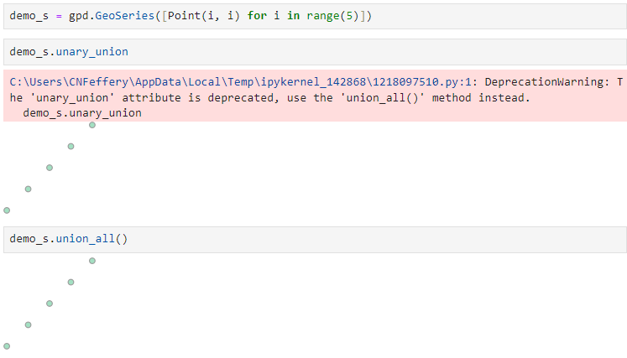Click the middle point in the union_all() plot
The image size is (627, 358).
50,304
